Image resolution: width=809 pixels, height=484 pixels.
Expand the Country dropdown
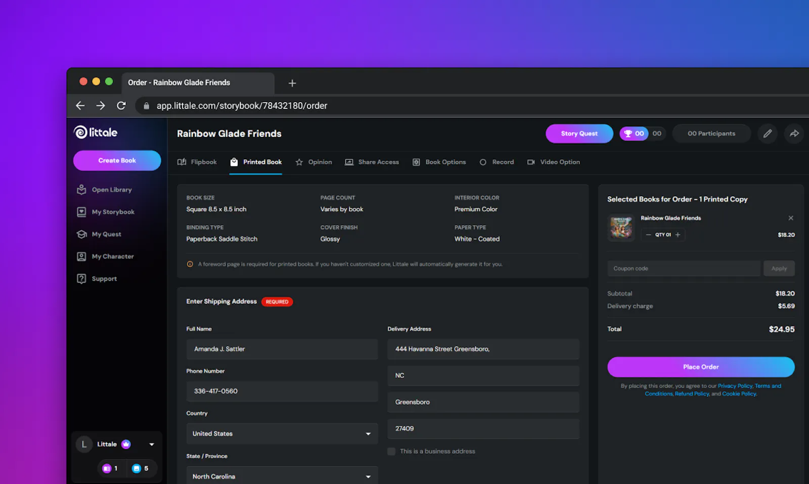pyautogui.click(x=282, y=433)
